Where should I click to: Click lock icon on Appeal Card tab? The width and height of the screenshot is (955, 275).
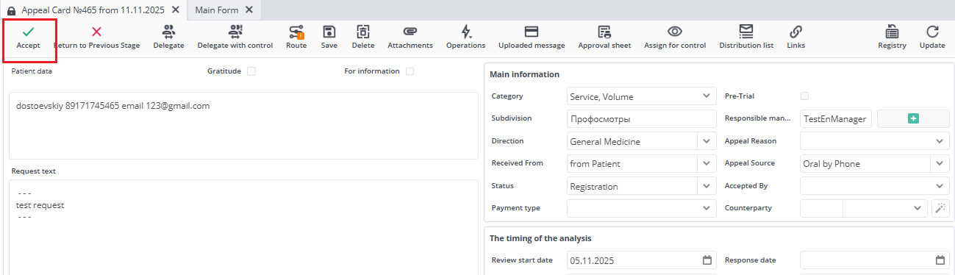pyautogui.click(x=11, y=10)
